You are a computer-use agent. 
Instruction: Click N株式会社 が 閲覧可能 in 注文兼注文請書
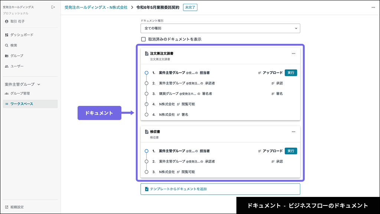point(177,104)
